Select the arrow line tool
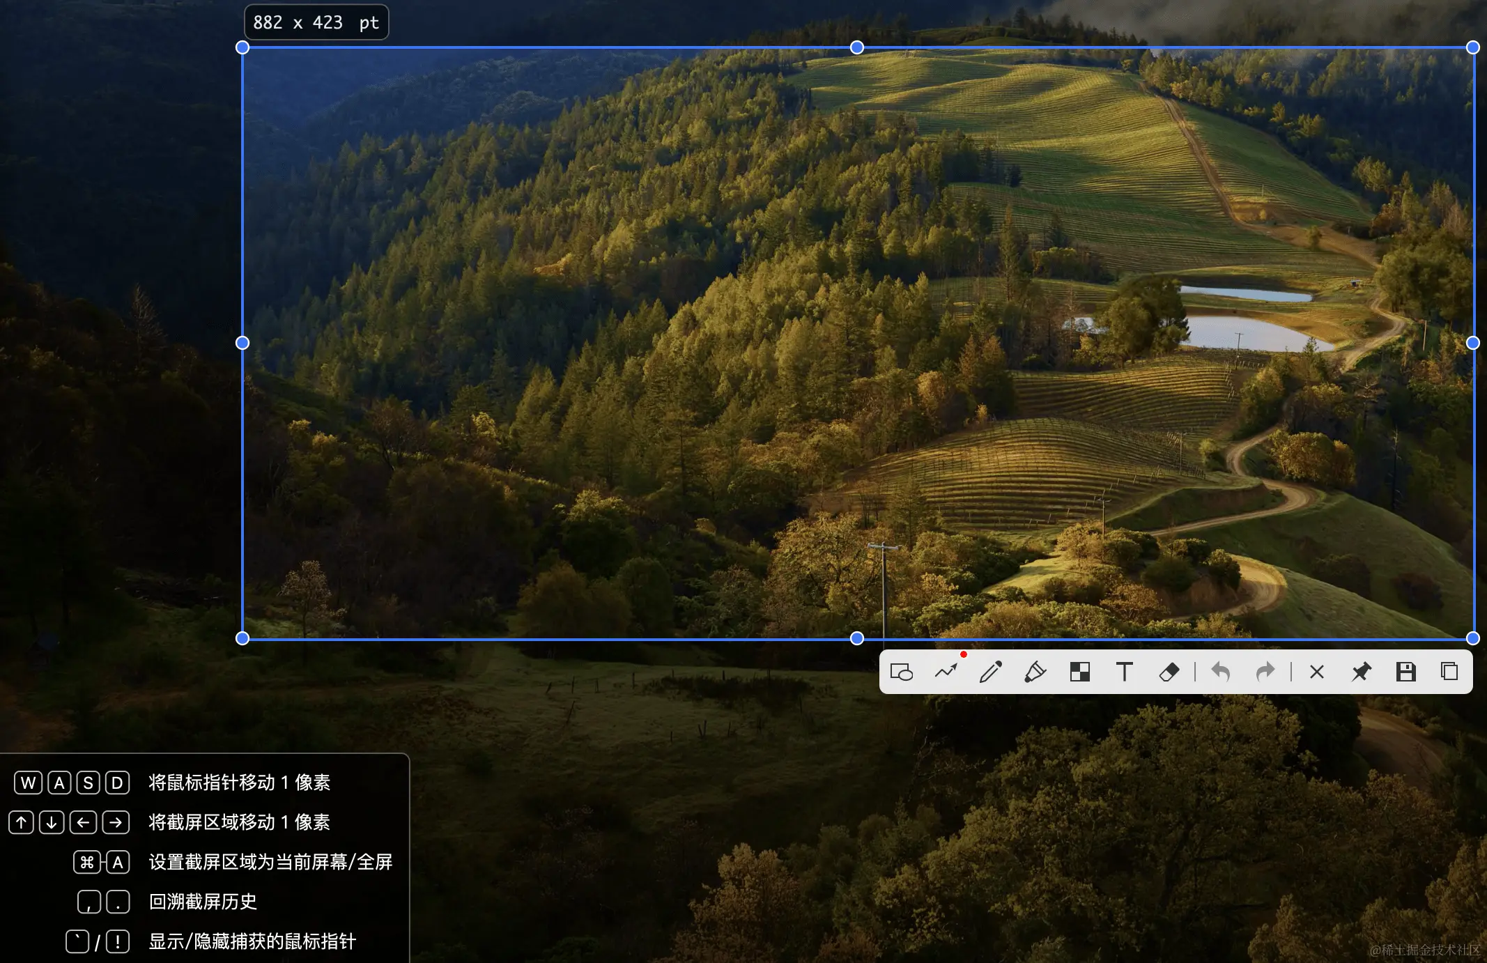The image size is (1487, 963). pyautogui.click(x=946, y=672)
